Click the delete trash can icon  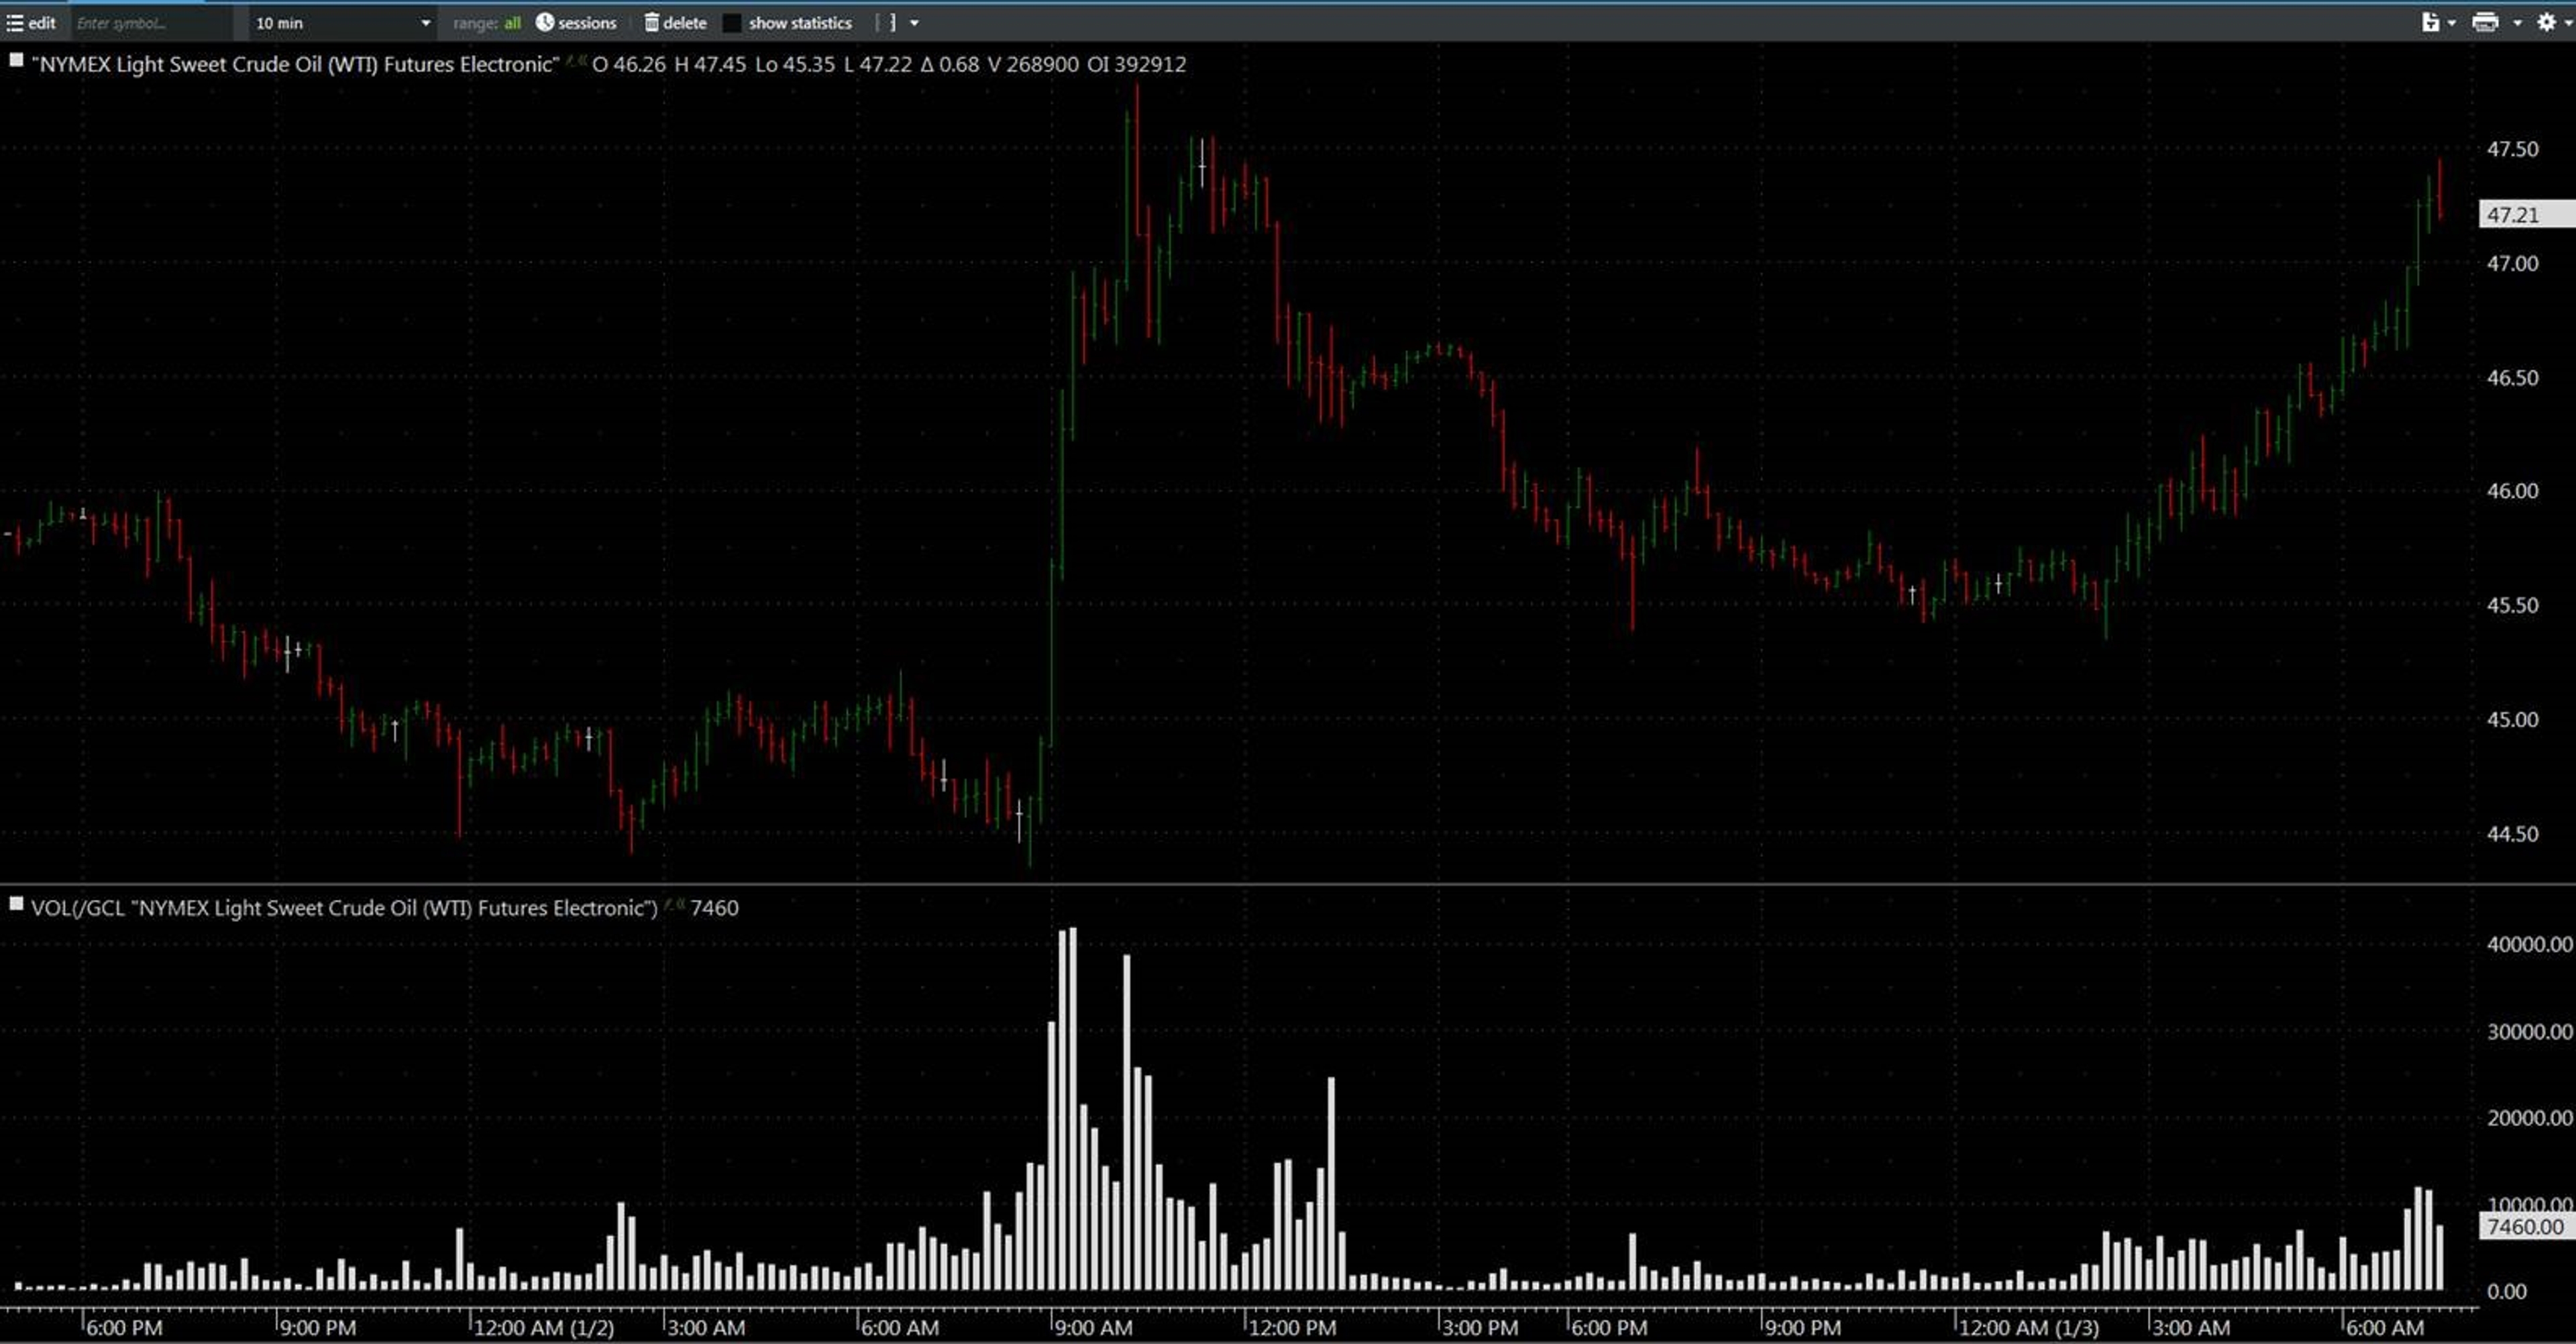point(651,22)
